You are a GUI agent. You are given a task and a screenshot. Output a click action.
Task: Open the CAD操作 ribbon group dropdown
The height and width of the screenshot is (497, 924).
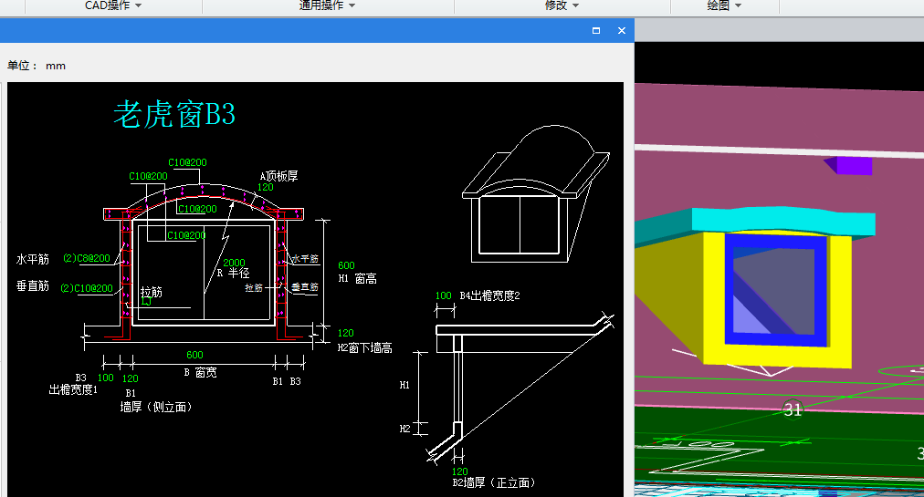[113, 5]
